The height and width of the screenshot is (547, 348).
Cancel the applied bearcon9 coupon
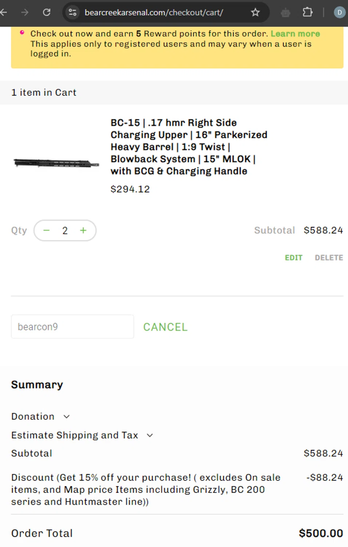[165, 327]
